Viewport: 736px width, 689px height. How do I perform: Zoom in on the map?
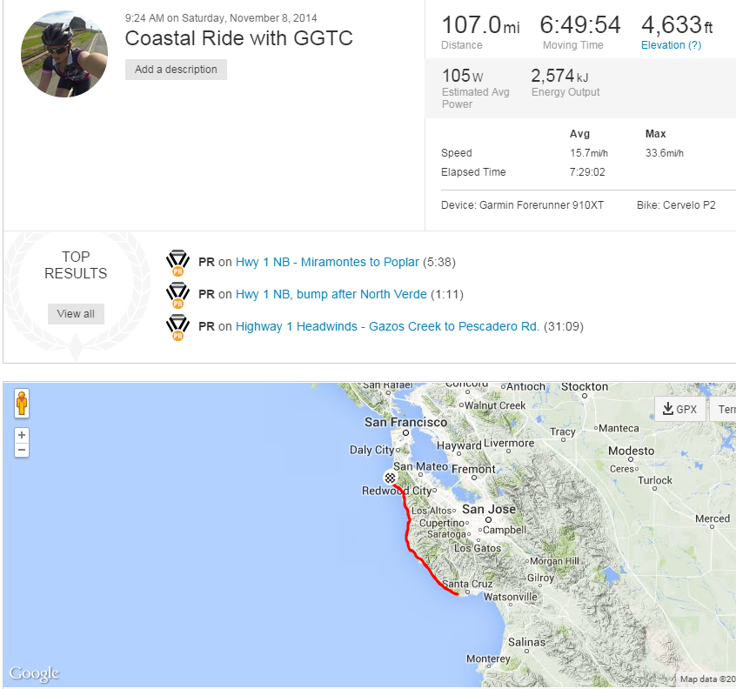click(22, 434)
